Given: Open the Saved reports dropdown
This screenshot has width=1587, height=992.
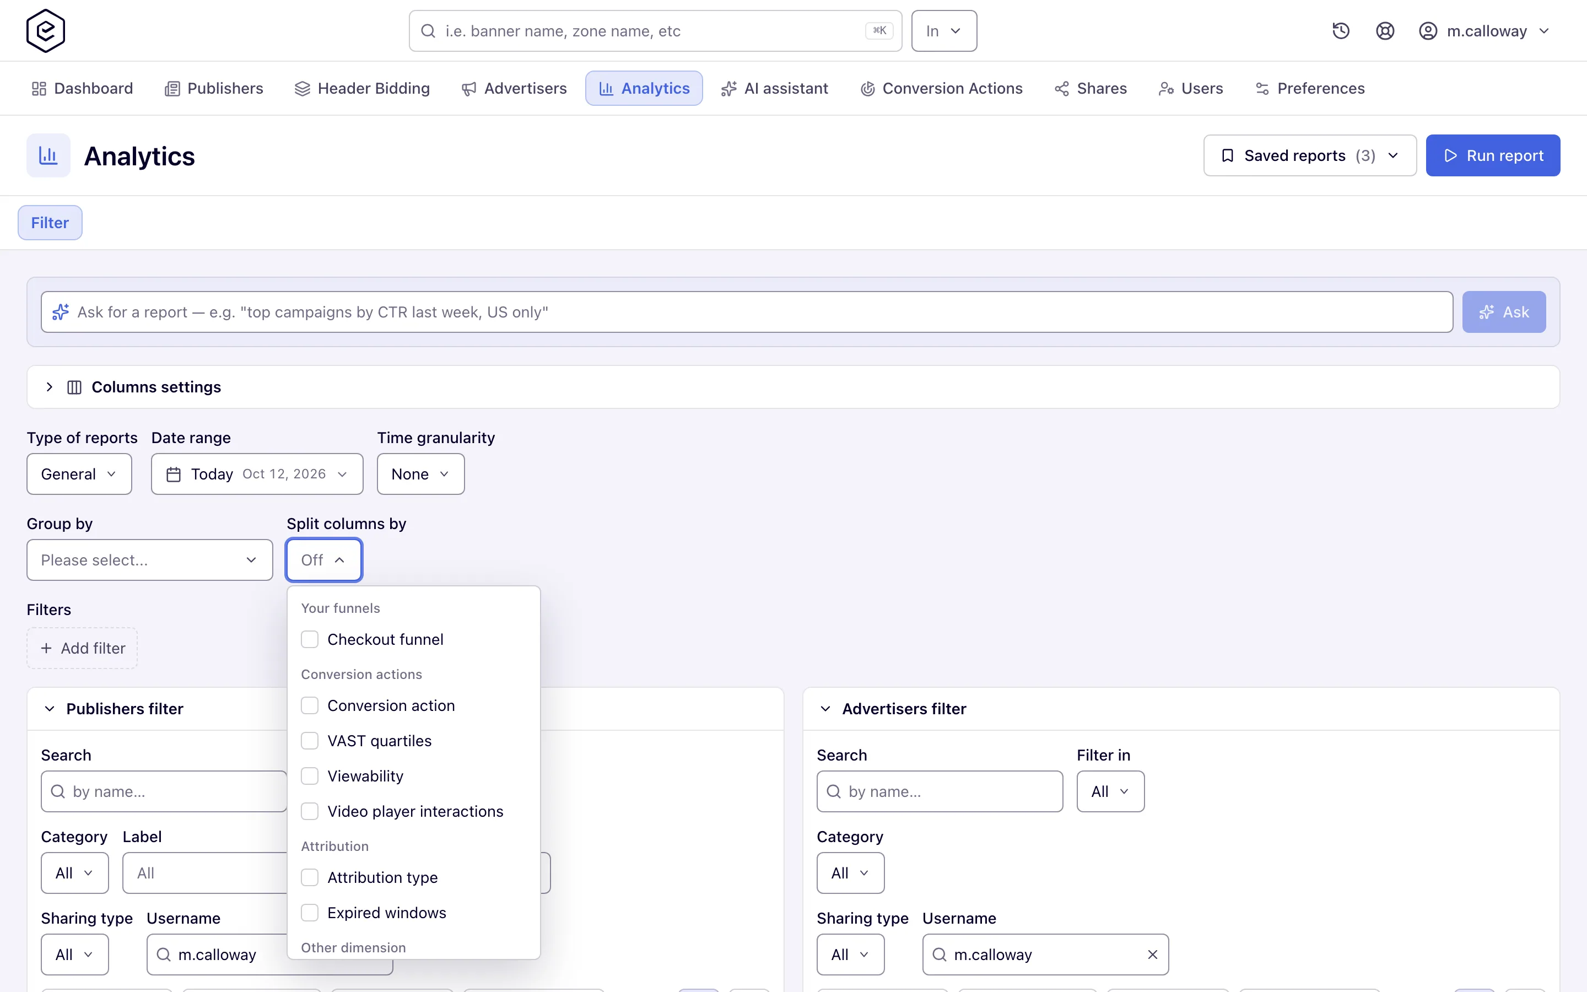Looking at the screenshot, I should click(x=1310, y=155).
